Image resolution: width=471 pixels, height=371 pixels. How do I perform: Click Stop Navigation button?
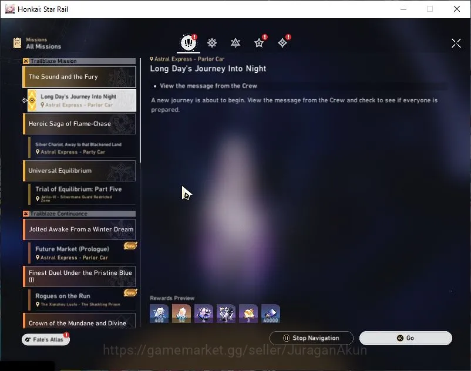tap(311, 338)
